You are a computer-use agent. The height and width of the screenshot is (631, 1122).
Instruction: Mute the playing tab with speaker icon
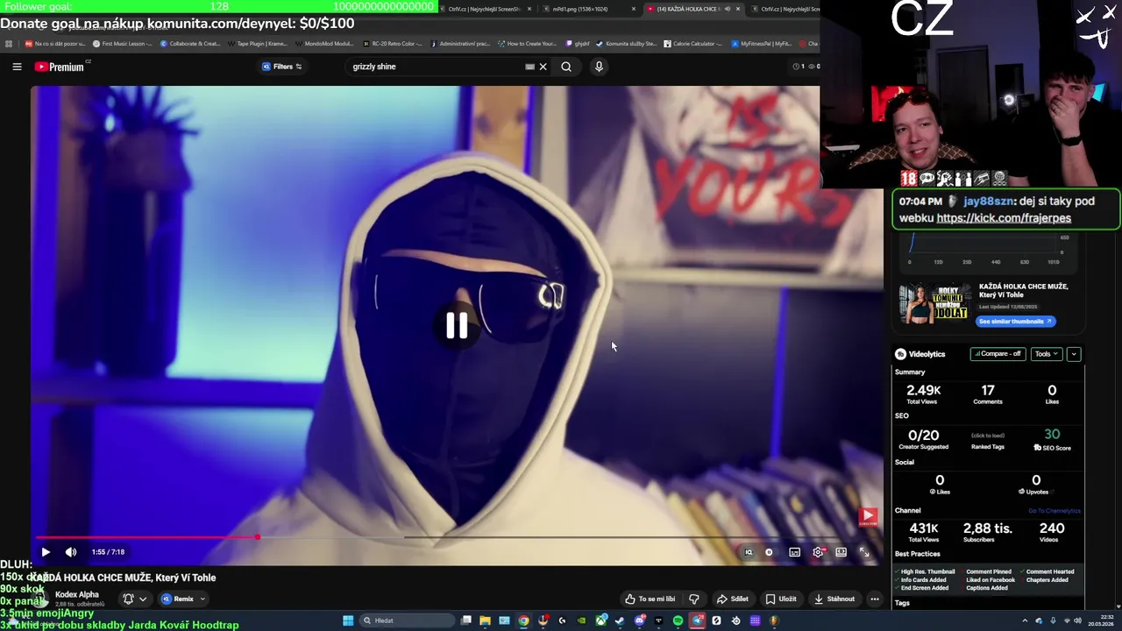click(727, 9)
